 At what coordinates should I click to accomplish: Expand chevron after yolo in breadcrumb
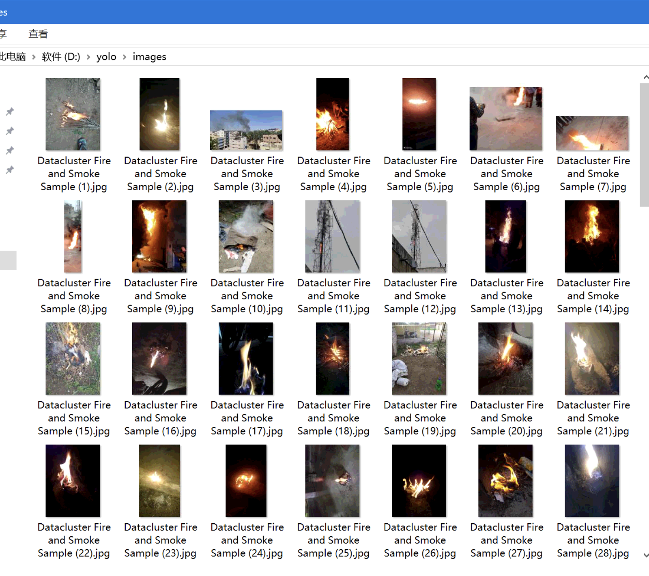(x=125, y=57)
